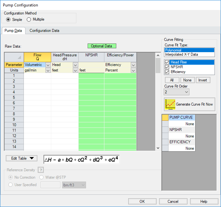
Task: Select row header 5
Action: [14, 98]
